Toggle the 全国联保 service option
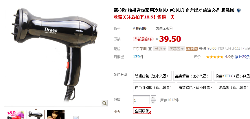 coord(142,111)
